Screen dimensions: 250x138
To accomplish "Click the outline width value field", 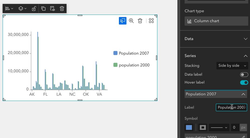I will pos(235,128).
